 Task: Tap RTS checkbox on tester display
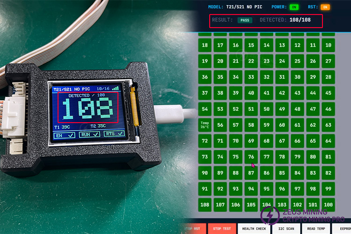(114, 134)
